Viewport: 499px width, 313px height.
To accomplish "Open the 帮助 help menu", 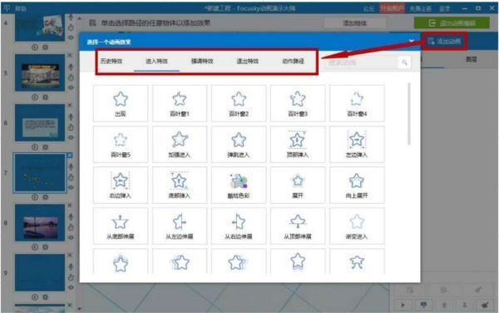I will 21,8.
